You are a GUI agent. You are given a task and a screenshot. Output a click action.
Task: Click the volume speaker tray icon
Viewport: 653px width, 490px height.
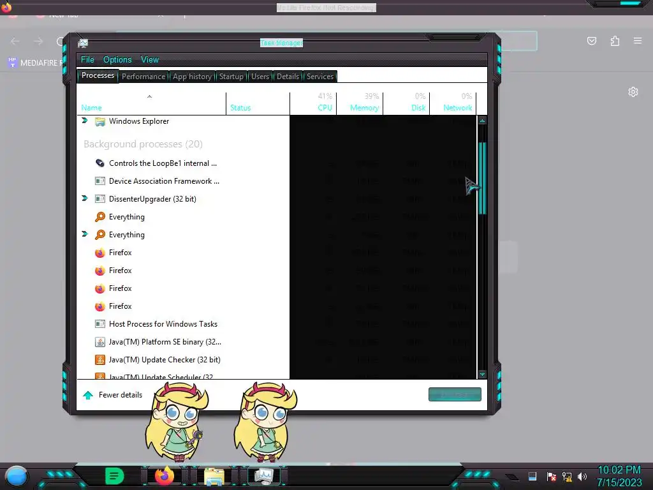point(582,476)
